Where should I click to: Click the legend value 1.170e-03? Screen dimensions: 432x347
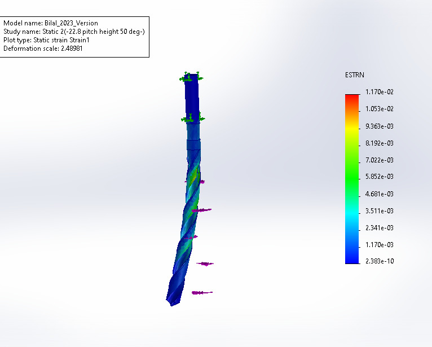tap(380, 245)
